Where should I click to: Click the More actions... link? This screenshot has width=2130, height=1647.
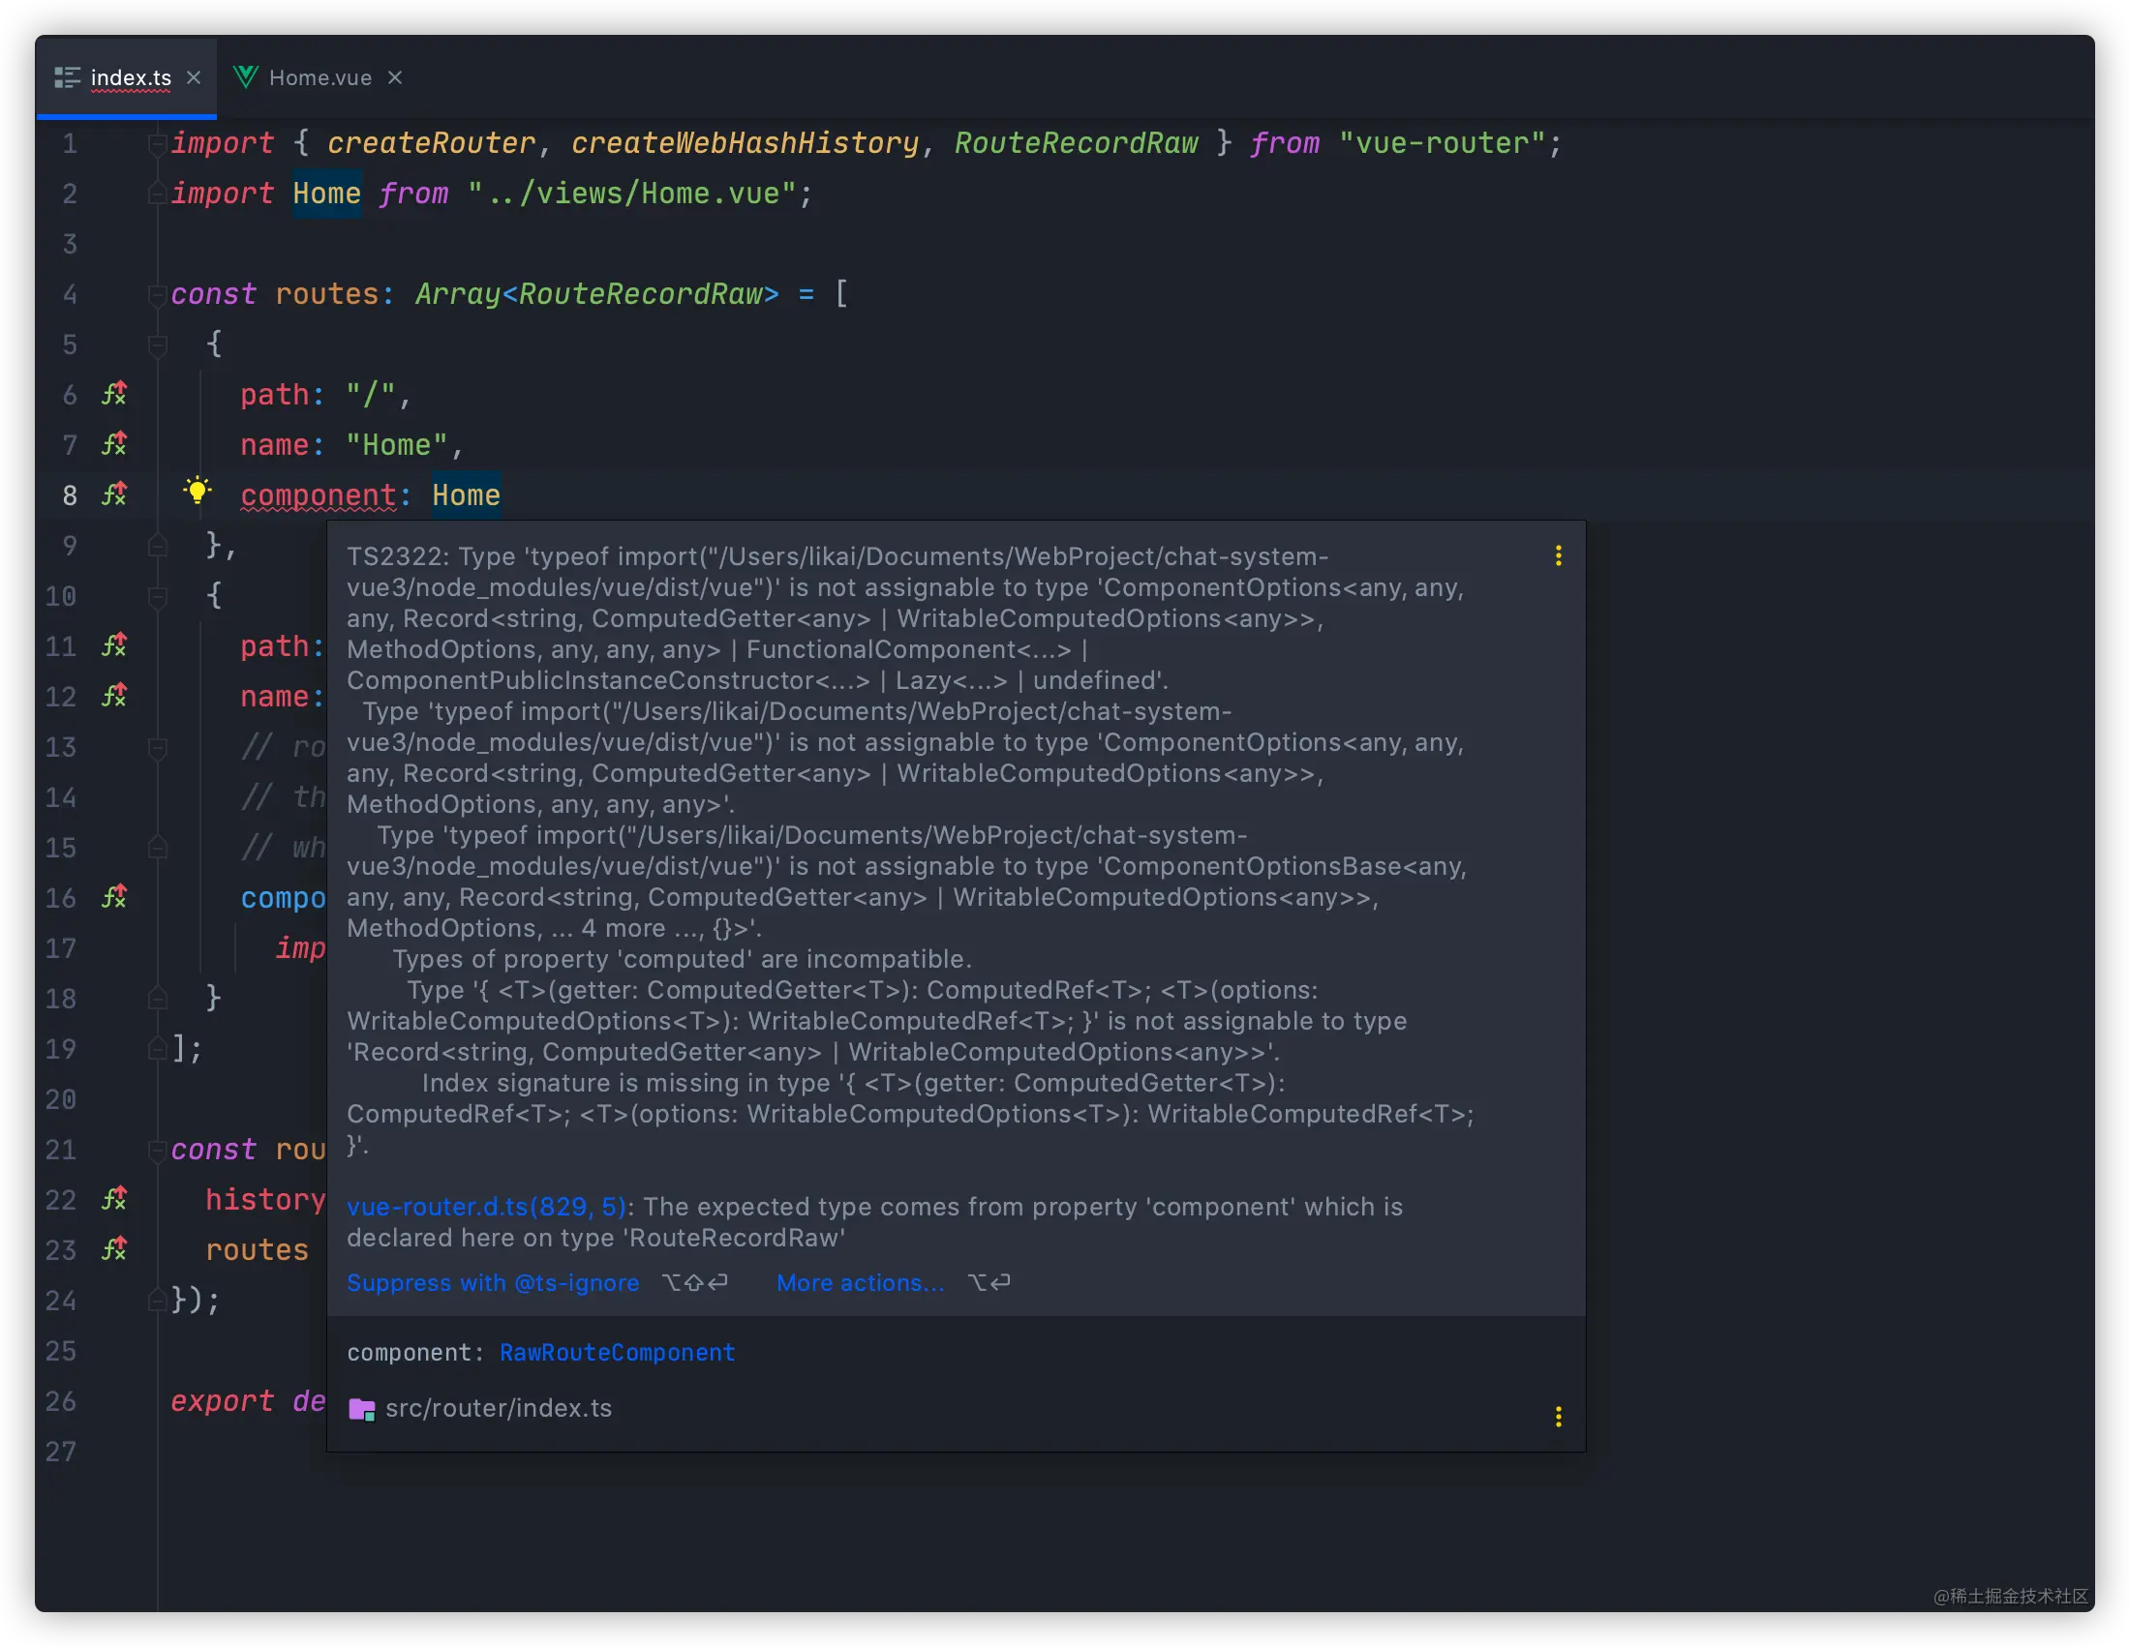click(860, 1282)
